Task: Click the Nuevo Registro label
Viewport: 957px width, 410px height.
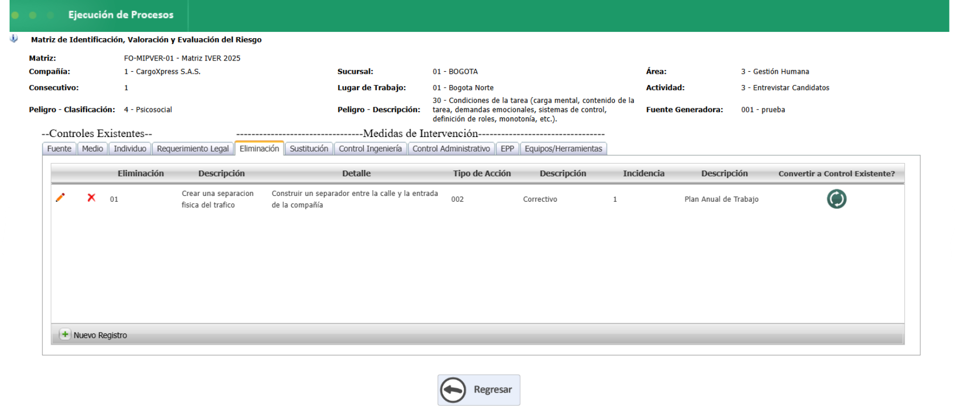Action: (100, 335)
